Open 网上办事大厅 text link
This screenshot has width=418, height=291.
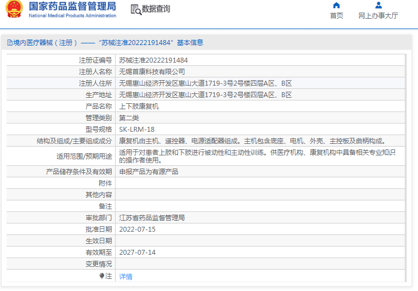point(378,16)
